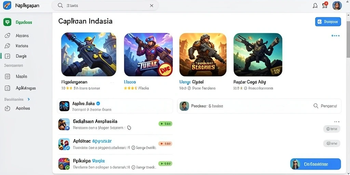The image size is (350, 175).
Task: Click the green badge on Sedialsan Arroliasiria row
Action: pos(165,123)
